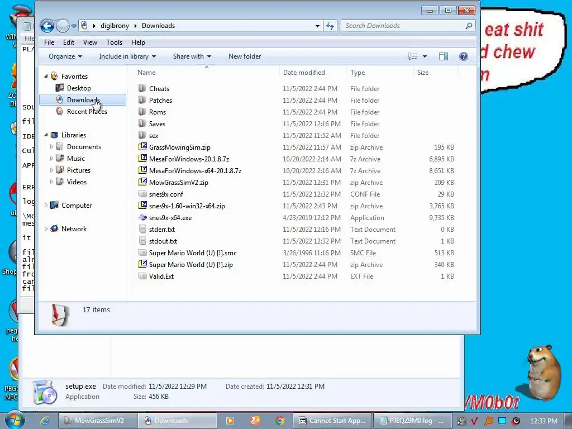Select the snes9x.conf file icon
572x429 pixels.
point(142,194)
